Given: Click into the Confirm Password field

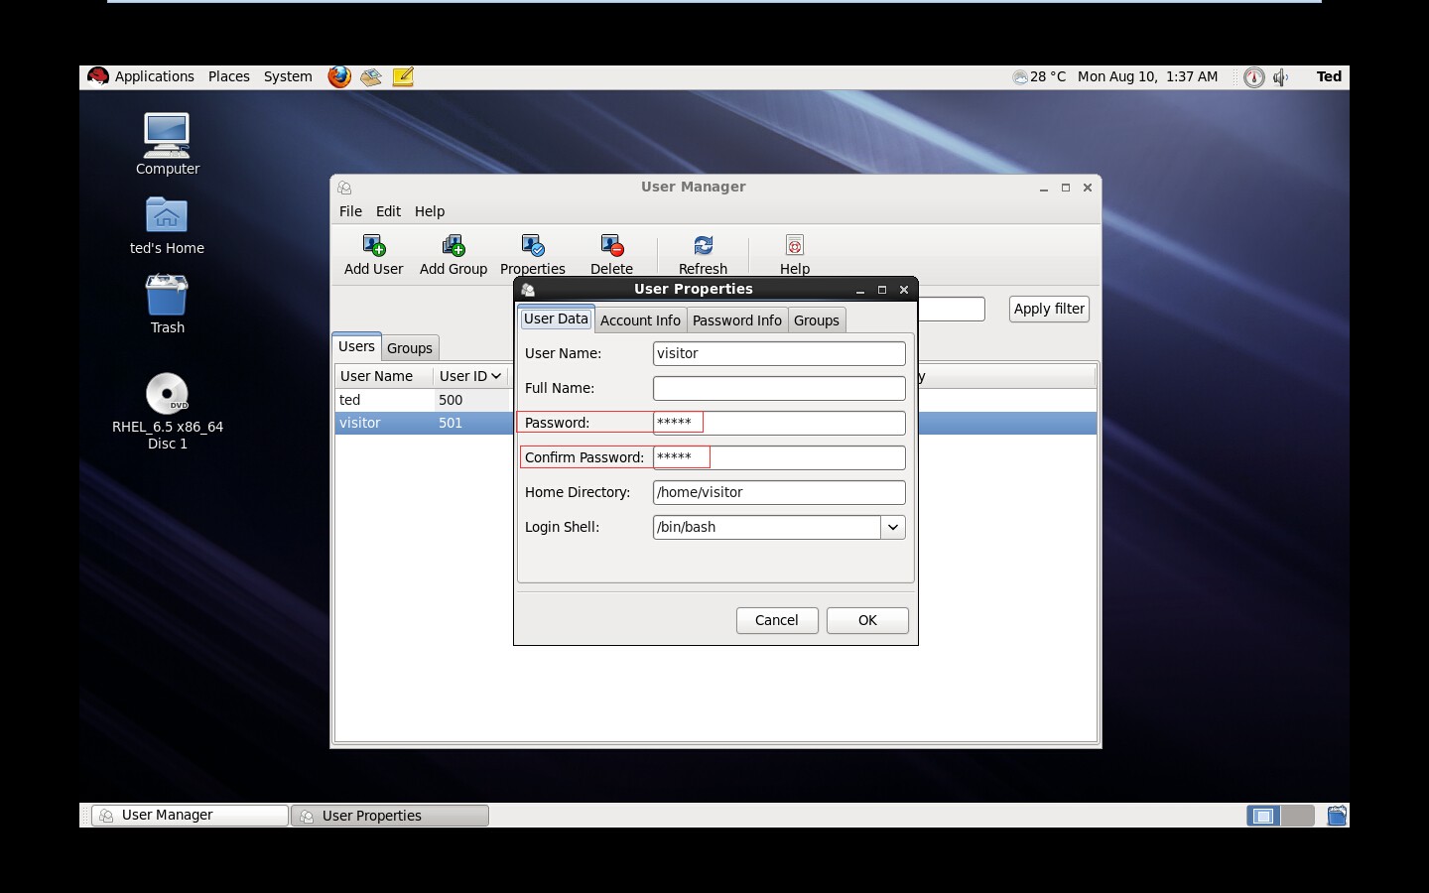Looking at the screenshot, I should 779,457.
